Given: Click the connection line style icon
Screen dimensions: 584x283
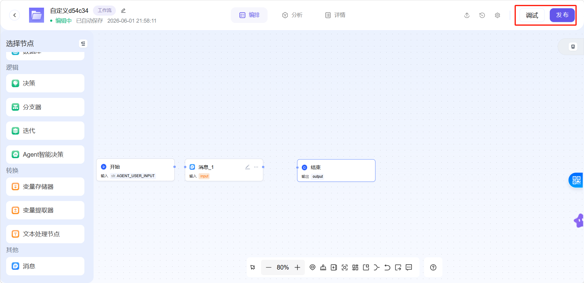Looking at the screenshot, I should click(377, 267).
